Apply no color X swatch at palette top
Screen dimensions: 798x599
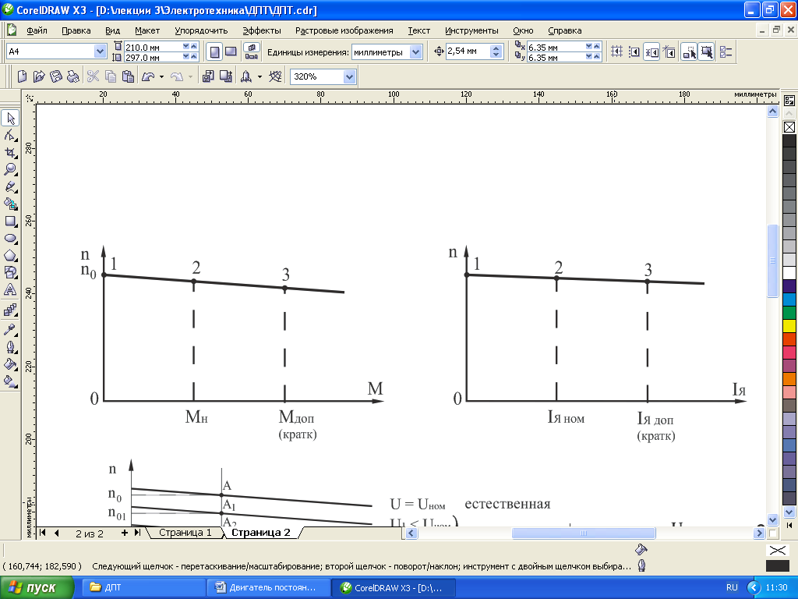point(789,127)
